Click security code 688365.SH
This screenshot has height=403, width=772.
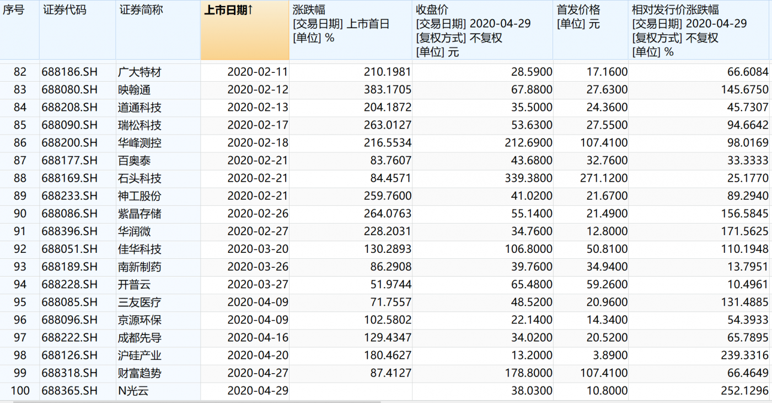pyautogui.click(x=69, y=391)
